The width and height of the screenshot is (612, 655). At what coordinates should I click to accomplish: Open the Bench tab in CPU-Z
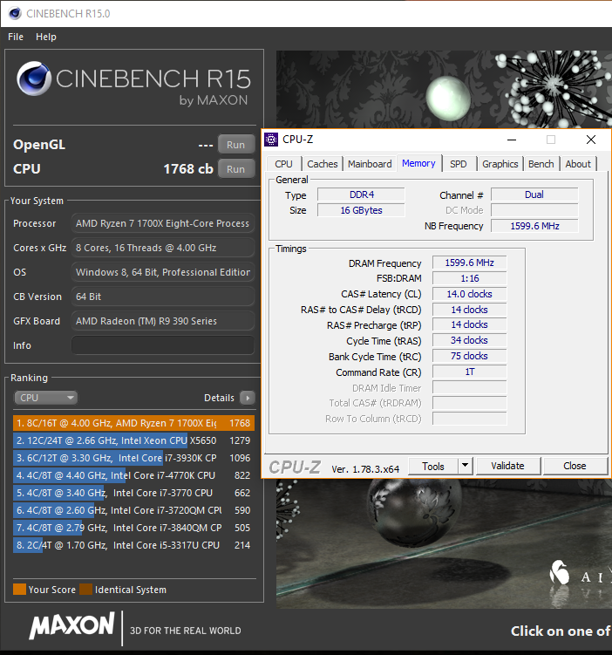click(541, 164)
